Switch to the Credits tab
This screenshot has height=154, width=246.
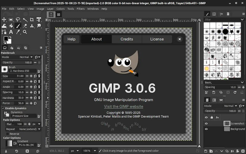127,39
